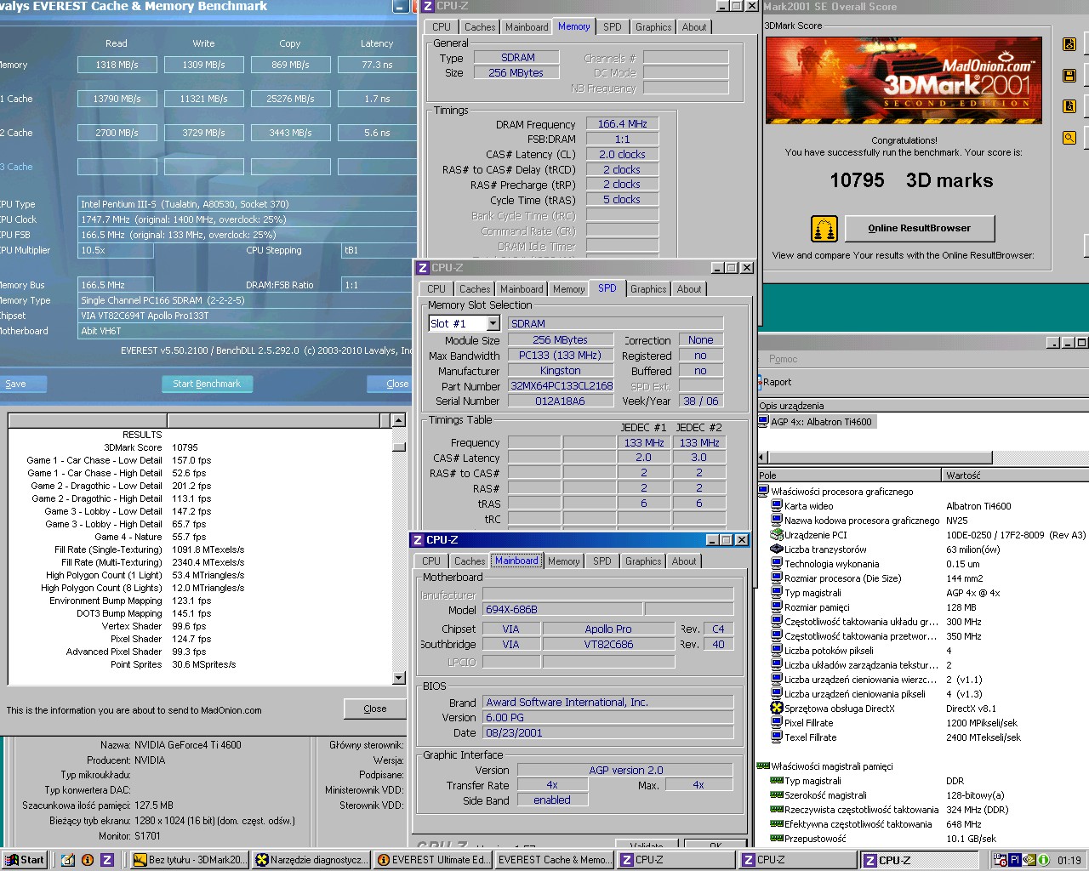Image resolution: width=1089 pixels, height=871 pixels.
Task: Switch to Bez tytułu - 3DMark taskbar button
Action: pyautogui.click(x=190, y=860)
